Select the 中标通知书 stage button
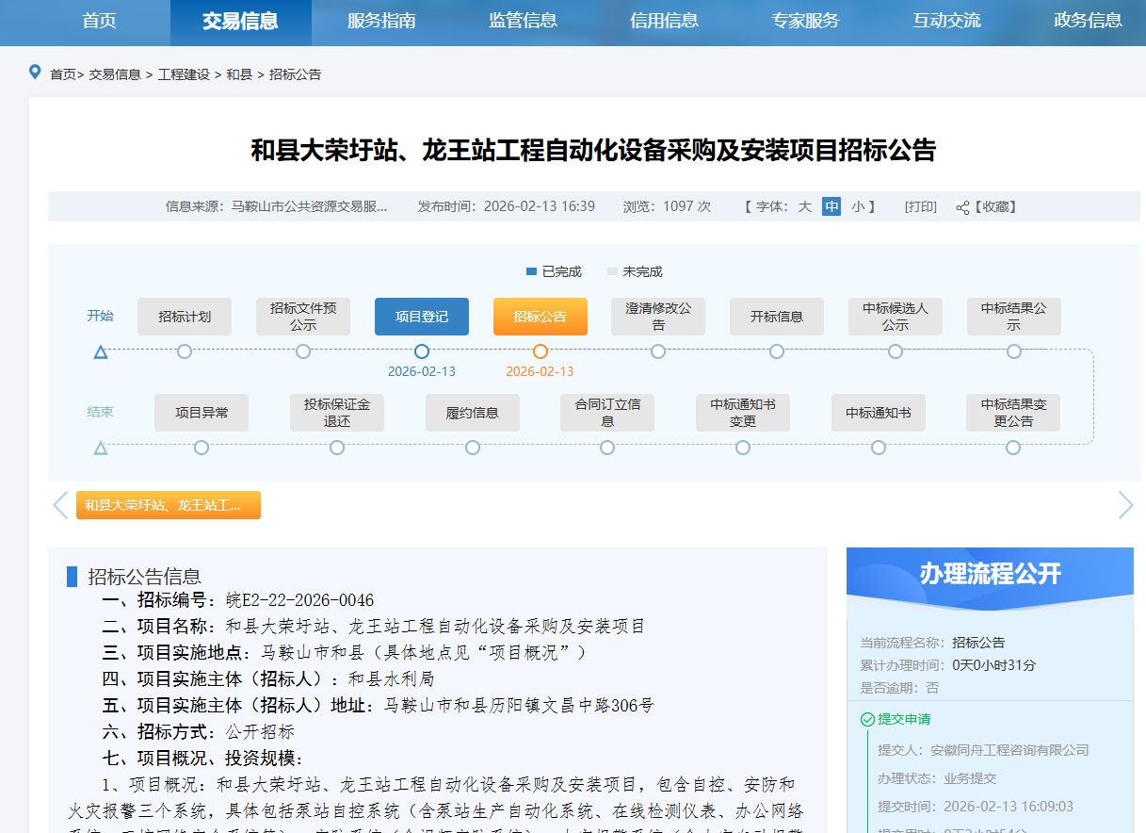Image resolution: width=1146 pixels, height=833 pixels. pos(879,413)
